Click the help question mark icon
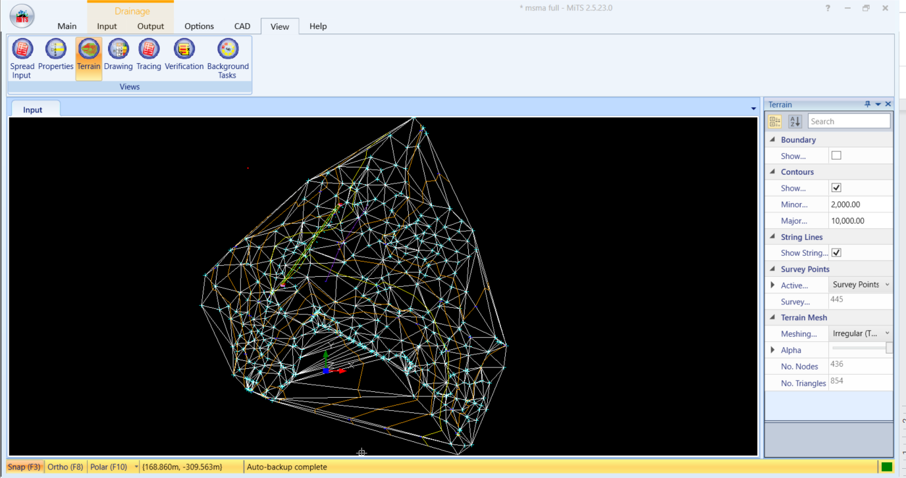This screenshot has height=478, width=906. point(828,8)
